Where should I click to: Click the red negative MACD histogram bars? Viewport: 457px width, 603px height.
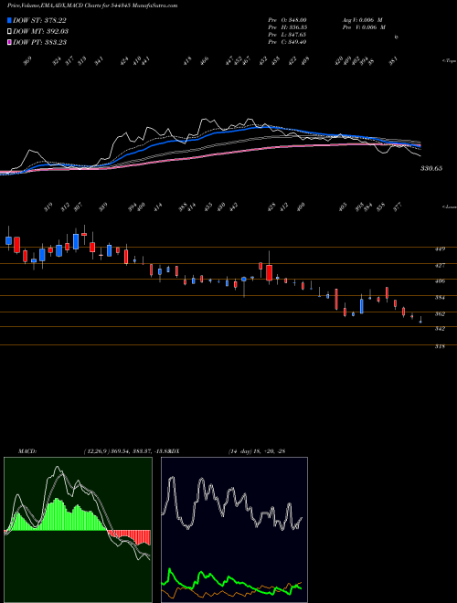click(x=130, y=536)
